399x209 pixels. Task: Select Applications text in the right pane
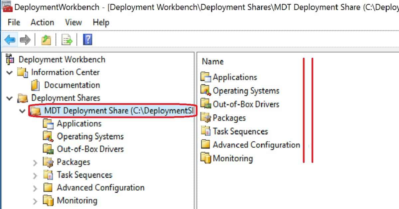pos(235,78)
